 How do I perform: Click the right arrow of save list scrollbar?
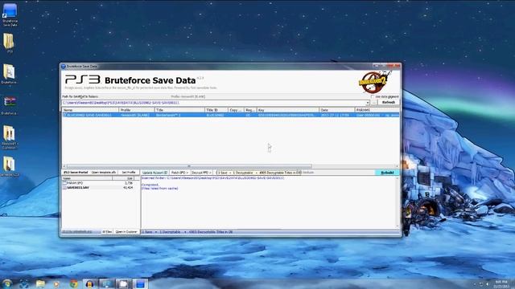tap(397, 166)
